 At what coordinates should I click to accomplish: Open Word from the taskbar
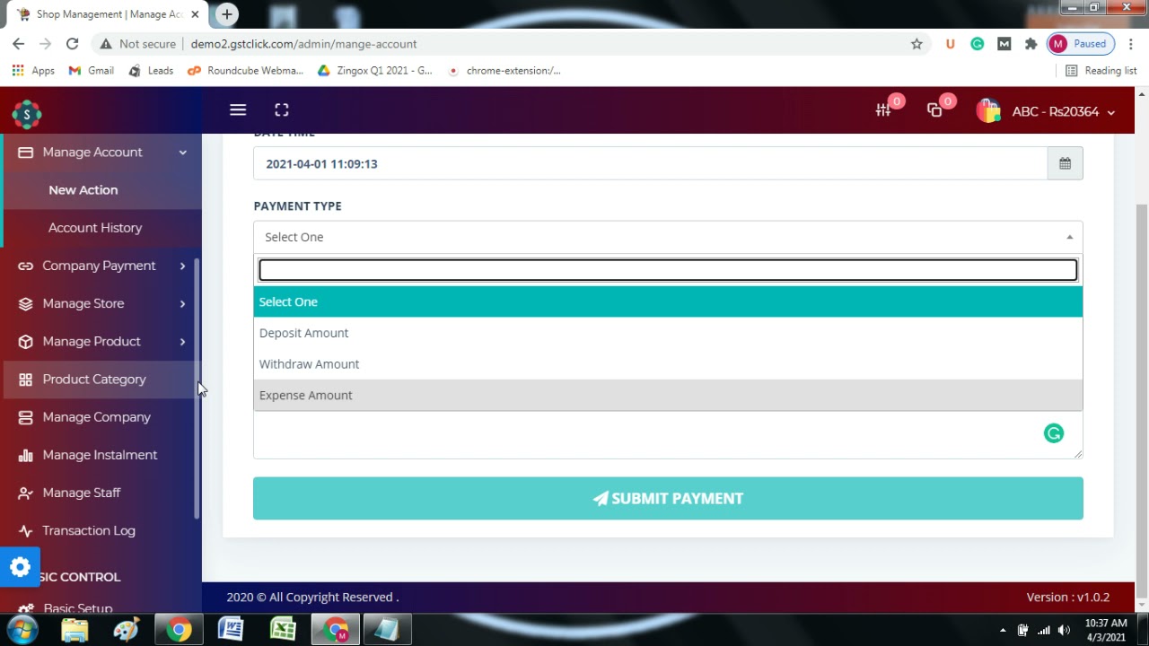coord(231,630)
